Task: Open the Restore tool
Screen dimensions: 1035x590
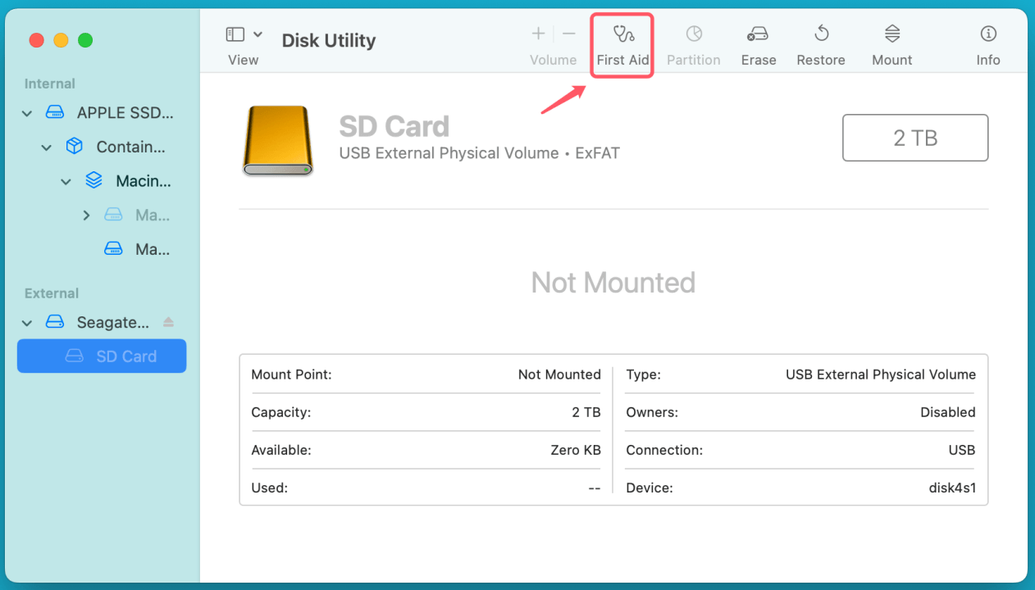Action: point(820,39)
